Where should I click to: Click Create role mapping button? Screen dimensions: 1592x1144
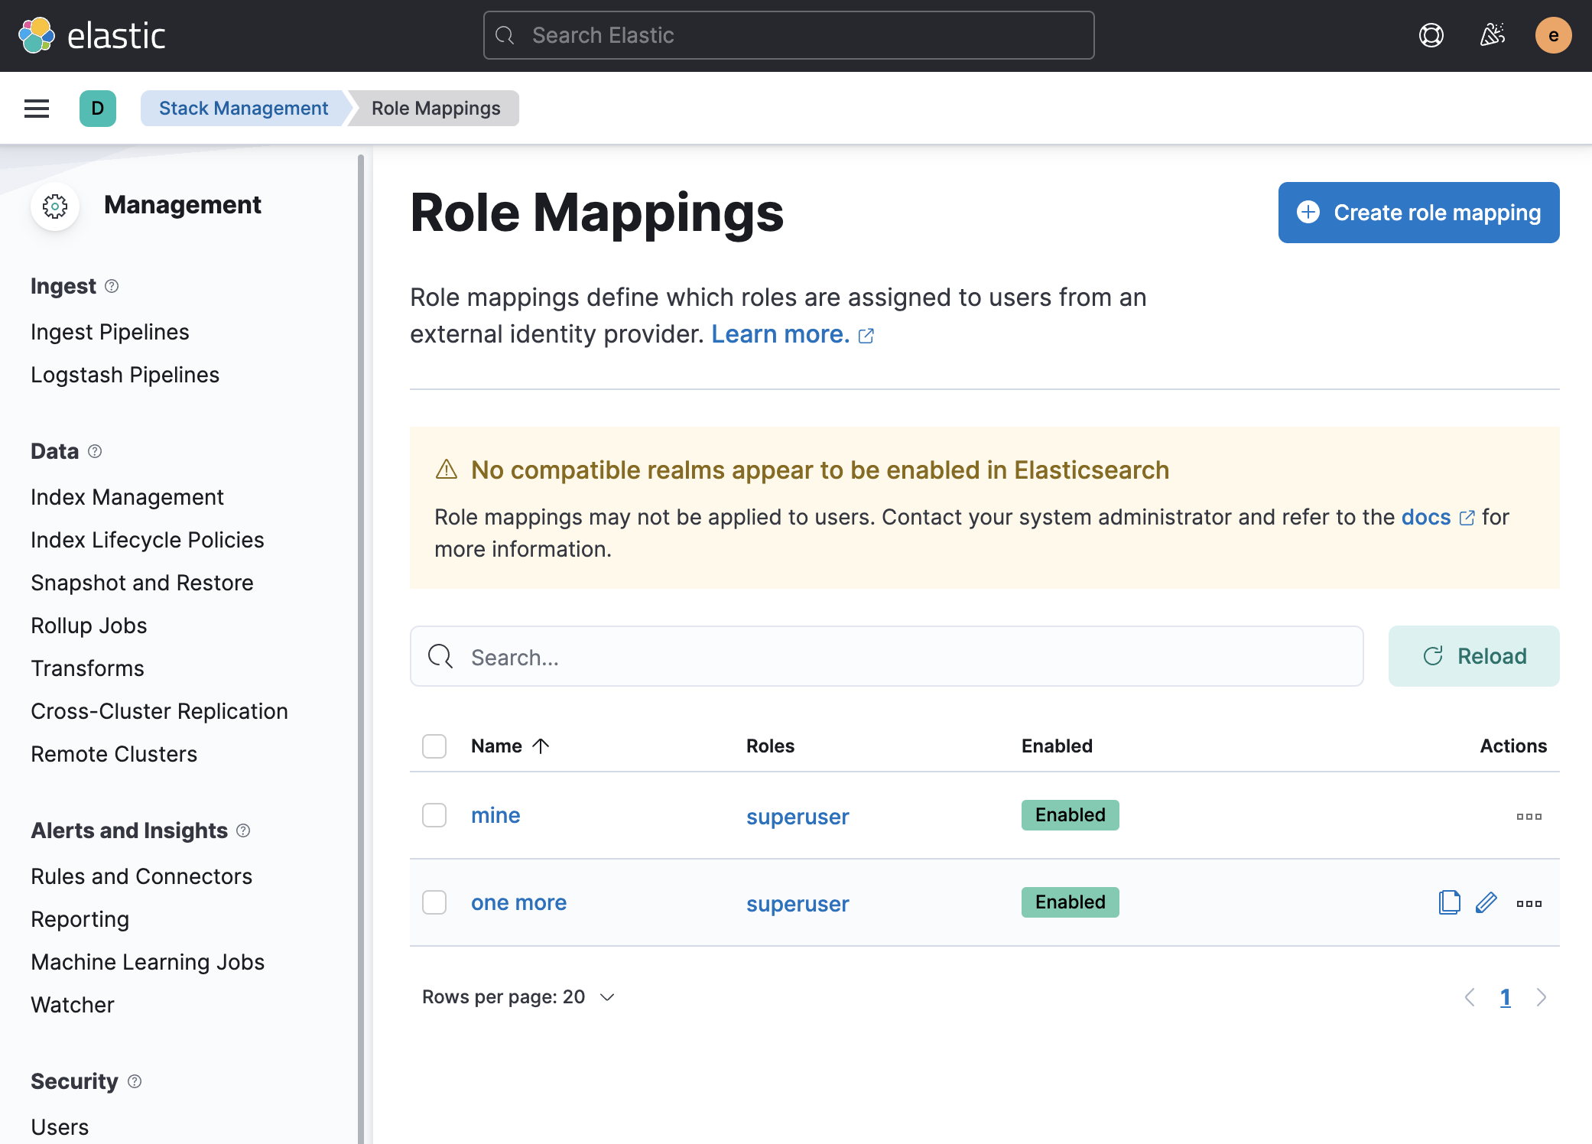pos(1418,213)
